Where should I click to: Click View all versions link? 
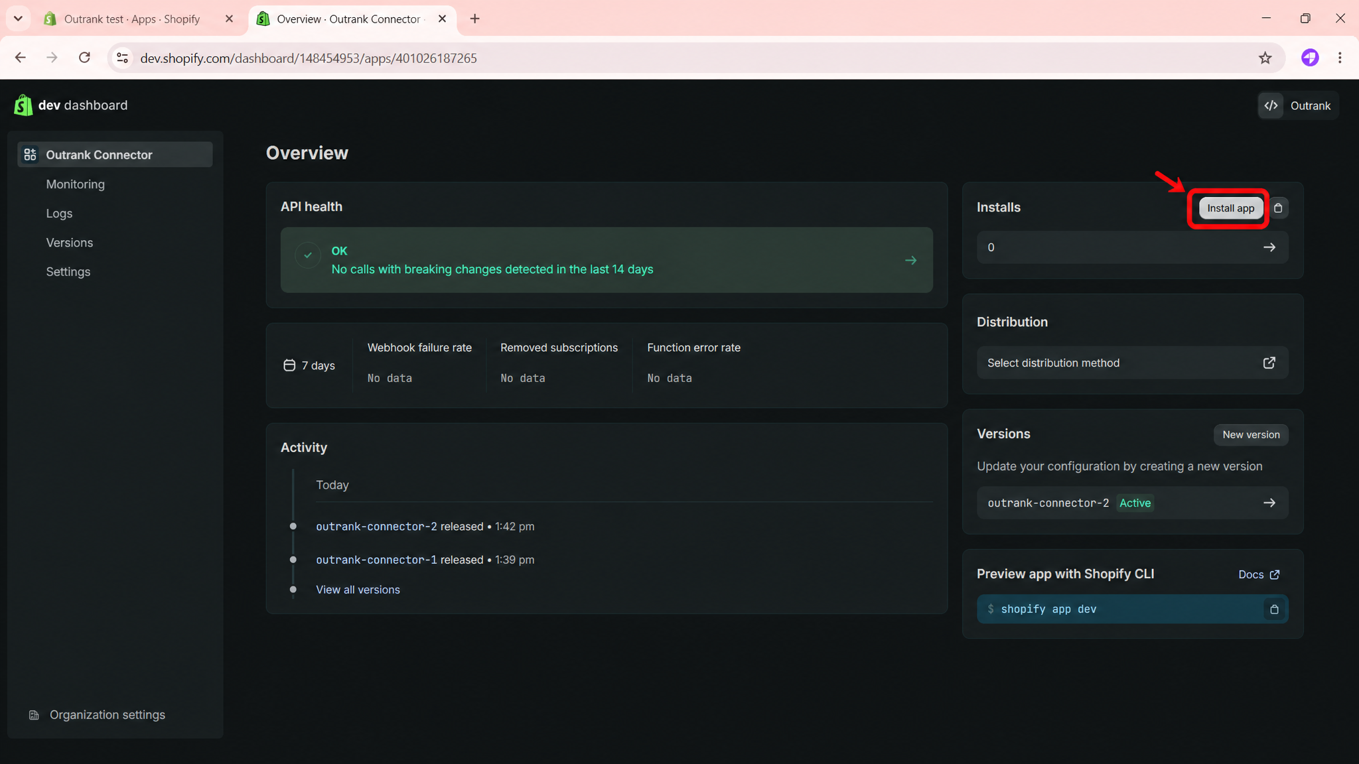coord(358,590)
